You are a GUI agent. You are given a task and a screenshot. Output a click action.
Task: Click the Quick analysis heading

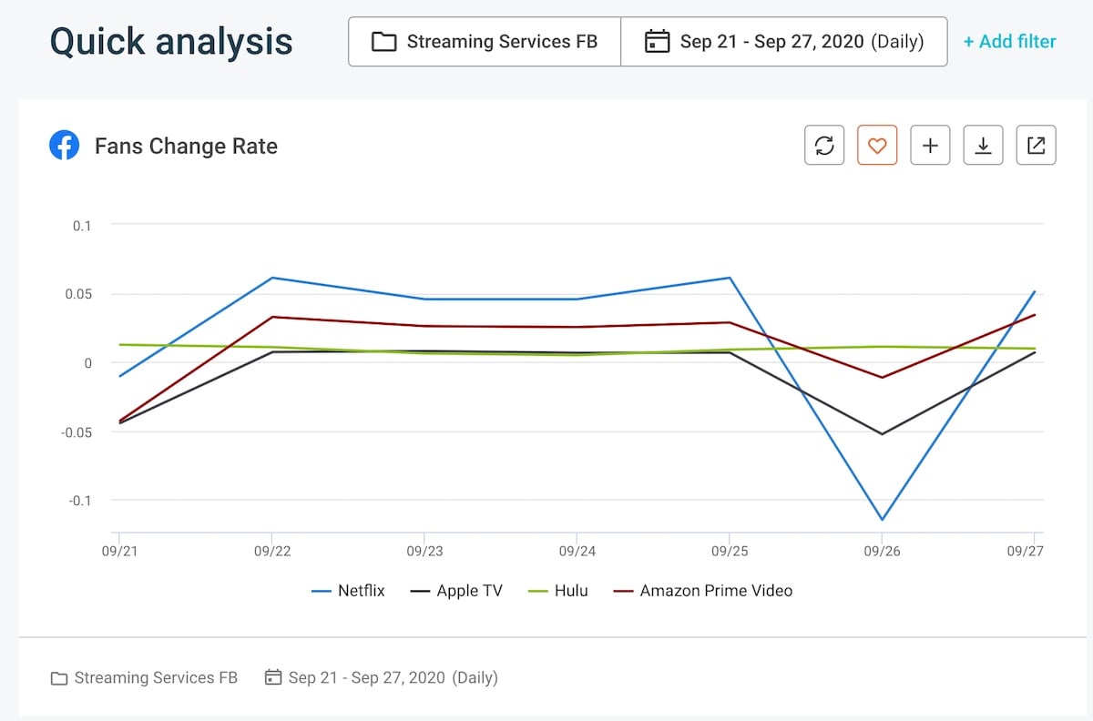(x=171, y=42)
